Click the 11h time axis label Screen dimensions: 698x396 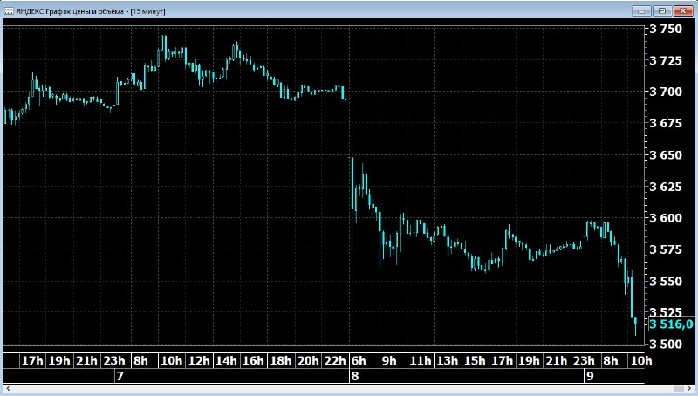pos(421,360)
